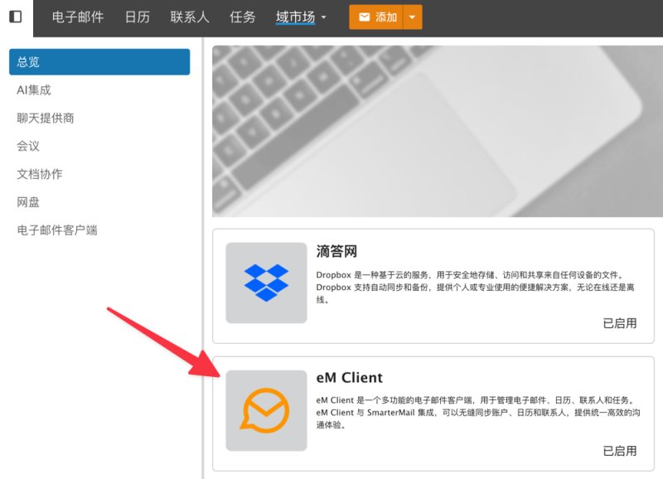Select the 会议 category

click(28, 146)
